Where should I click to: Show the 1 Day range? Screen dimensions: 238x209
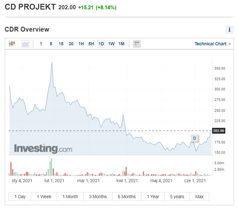click(20, 197)
